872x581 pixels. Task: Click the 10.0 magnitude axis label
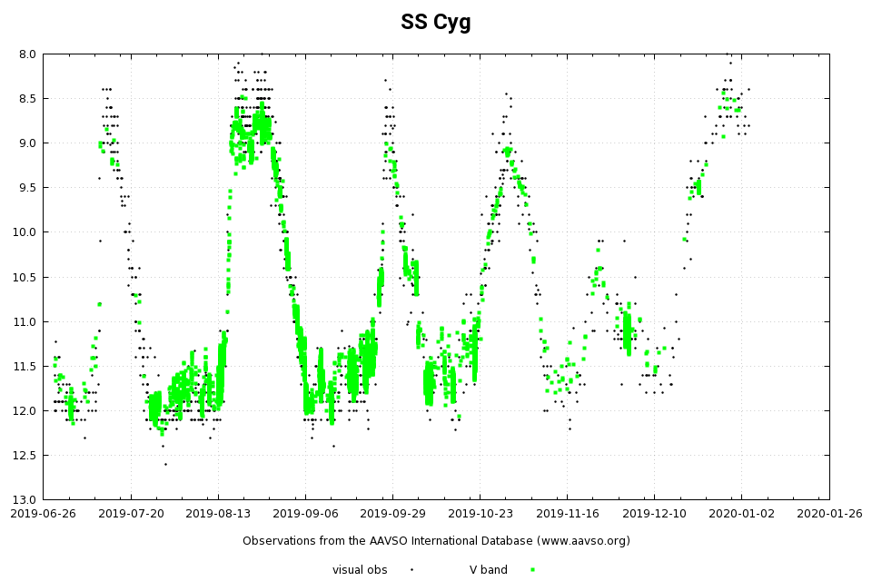click(x=25, y=232)
